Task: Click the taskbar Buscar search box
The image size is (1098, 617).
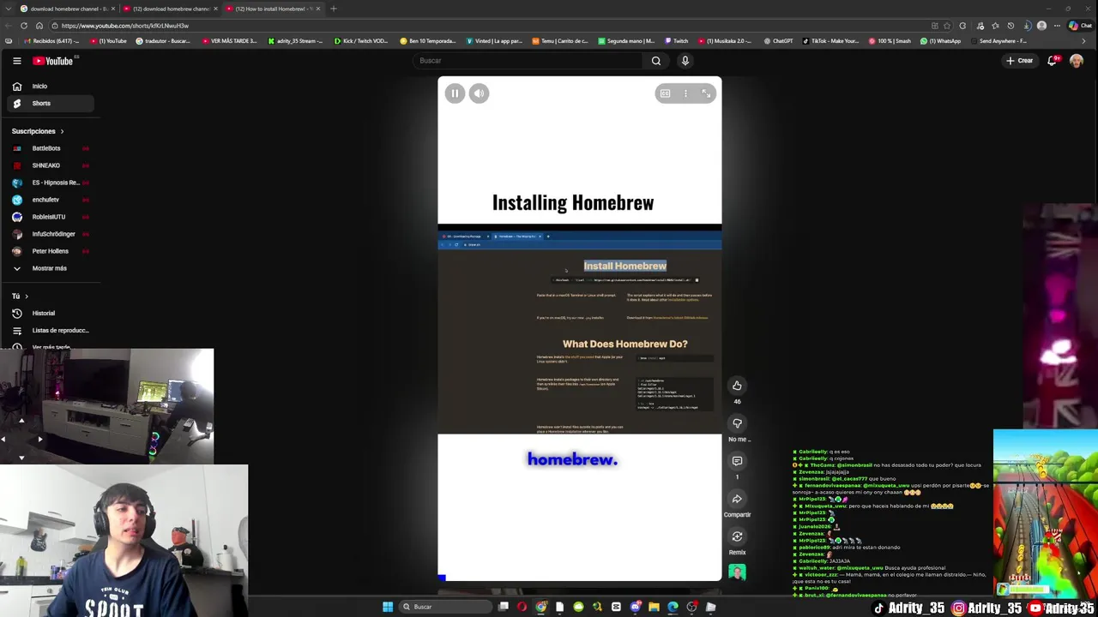Action: click(x=444, y=607)
